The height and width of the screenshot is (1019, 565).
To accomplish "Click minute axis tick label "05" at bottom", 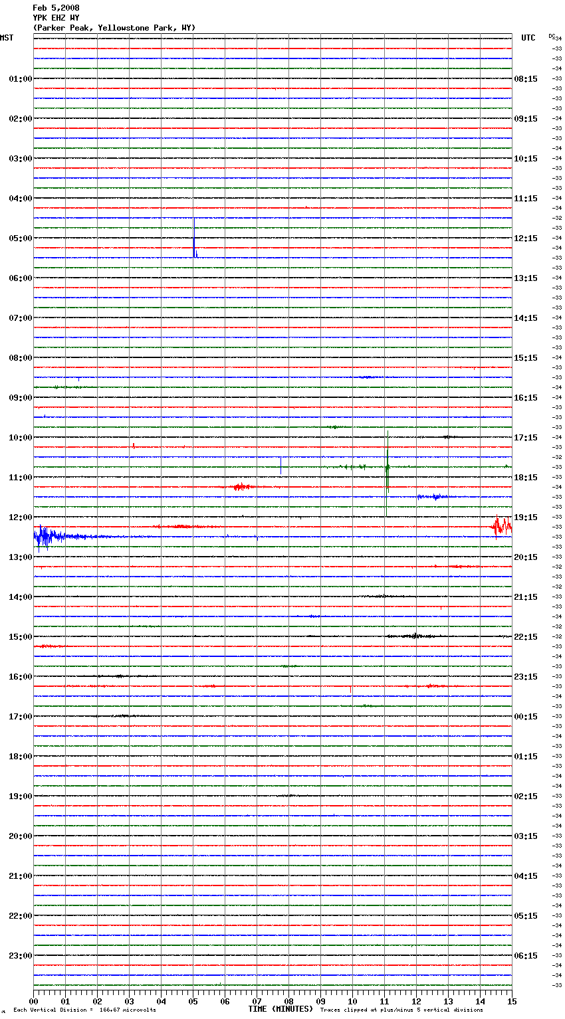I will (x=193, y=1001).
